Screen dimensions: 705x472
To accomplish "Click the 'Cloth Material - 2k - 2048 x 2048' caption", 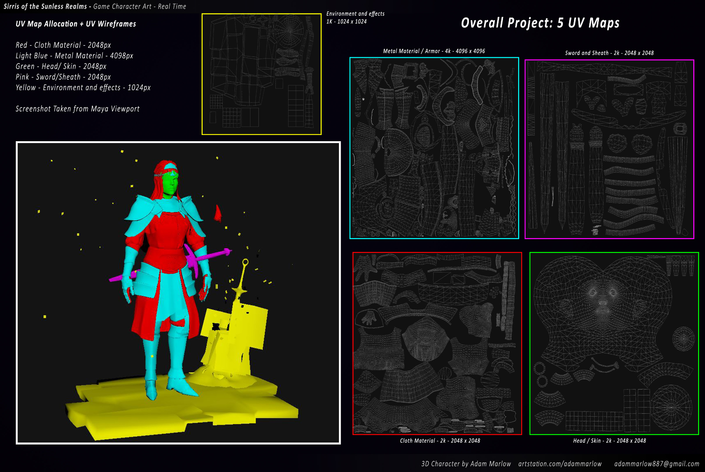I will [x=440, y=440].
